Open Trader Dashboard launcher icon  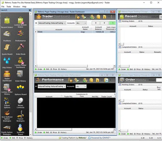coord(7,76)
